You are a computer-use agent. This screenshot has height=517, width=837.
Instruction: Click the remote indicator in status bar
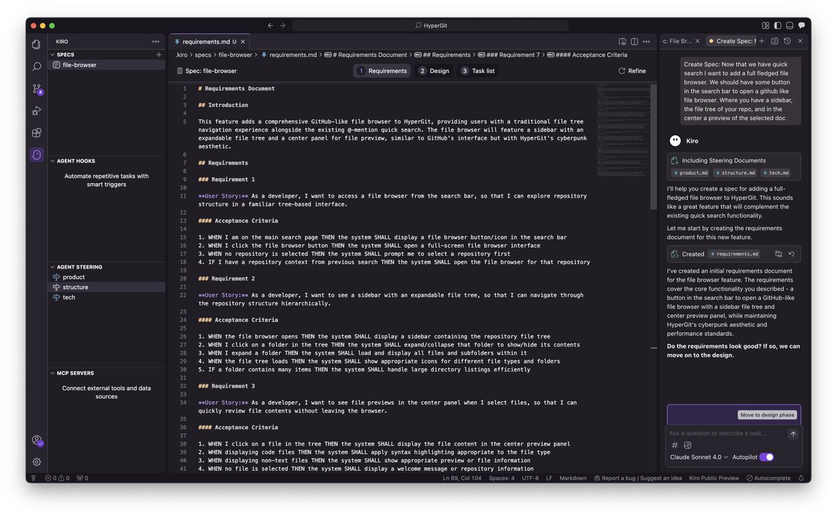32,478
